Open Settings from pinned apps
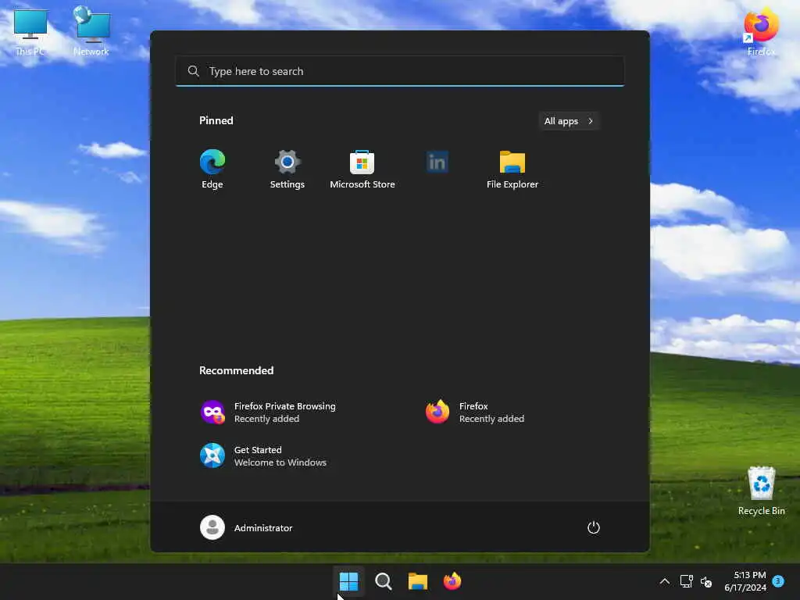Image resolution: width=800 pixels, height=600 pixels. (287, 170)
